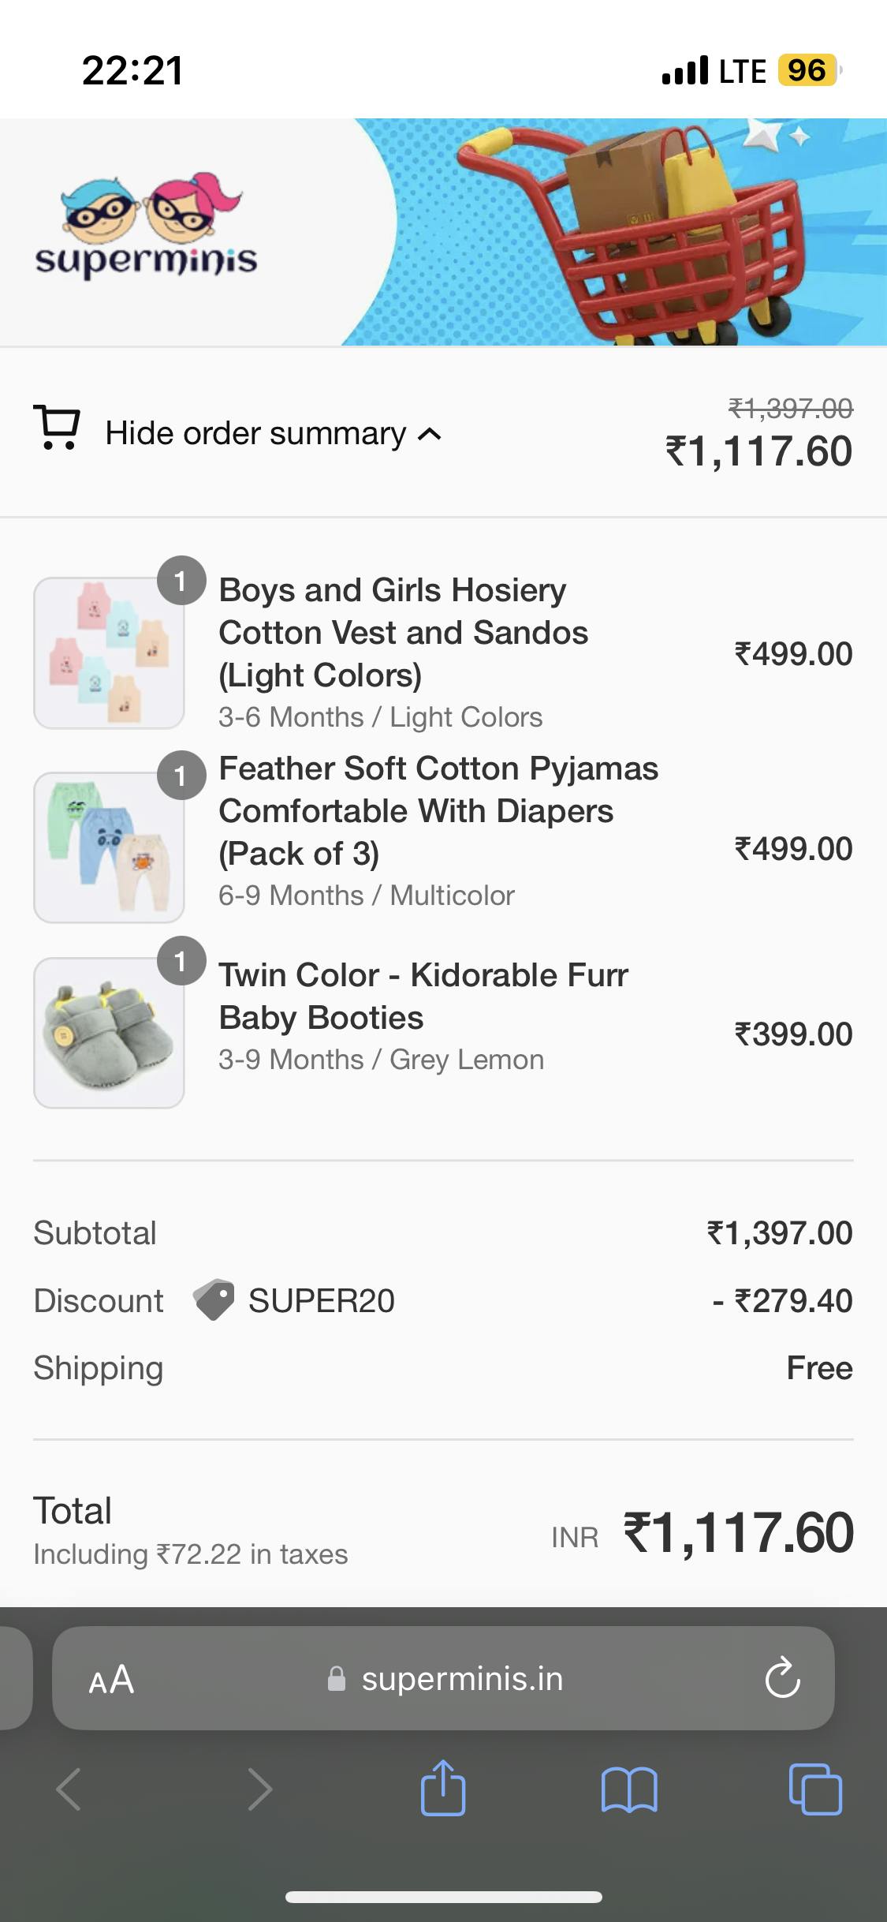Go forward with the right arrow
The width and height of the screenshot is (887, 1922).
(259, 1789)
